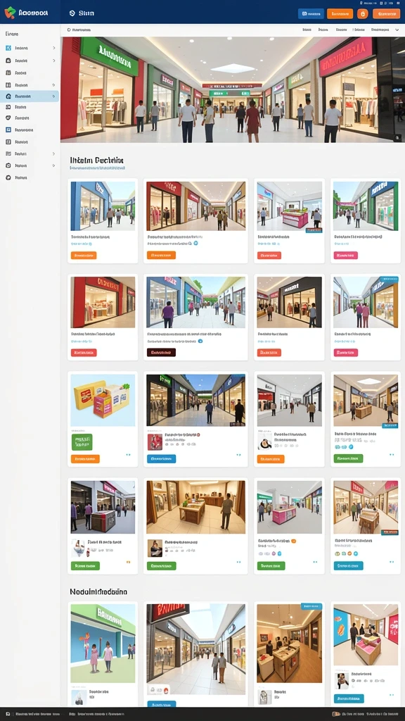This screenshot has height=721, width=405.
Task: Expand the chevron on the highlighted sidebar row
Action: (x=53, y=96)
